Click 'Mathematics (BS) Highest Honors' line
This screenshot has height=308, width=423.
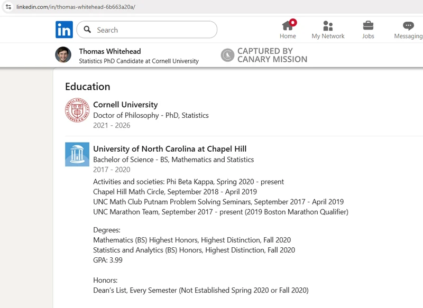click(192, 240)
